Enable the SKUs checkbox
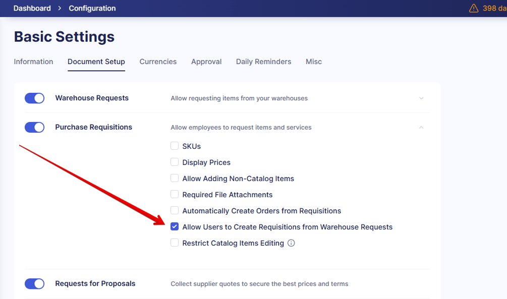The image size is (507, 299). (x=174, y=146)
